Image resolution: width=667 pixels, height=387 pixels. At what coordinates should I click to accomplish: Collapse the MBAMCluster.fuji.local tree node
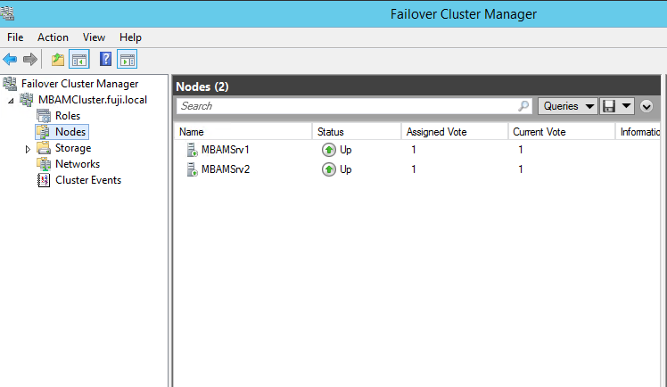(x=11, y=100)
